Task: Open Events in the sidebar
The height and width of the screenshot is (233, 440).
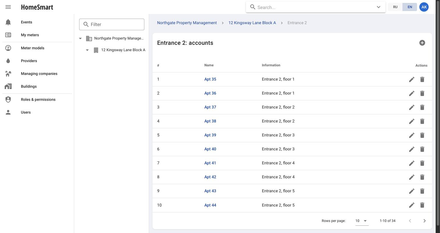Action: (37, 22)
